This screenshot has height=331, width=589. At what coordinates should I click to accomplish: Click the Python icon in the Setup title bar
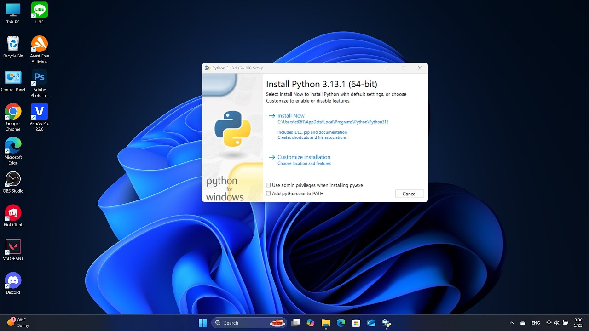point(208,68)
